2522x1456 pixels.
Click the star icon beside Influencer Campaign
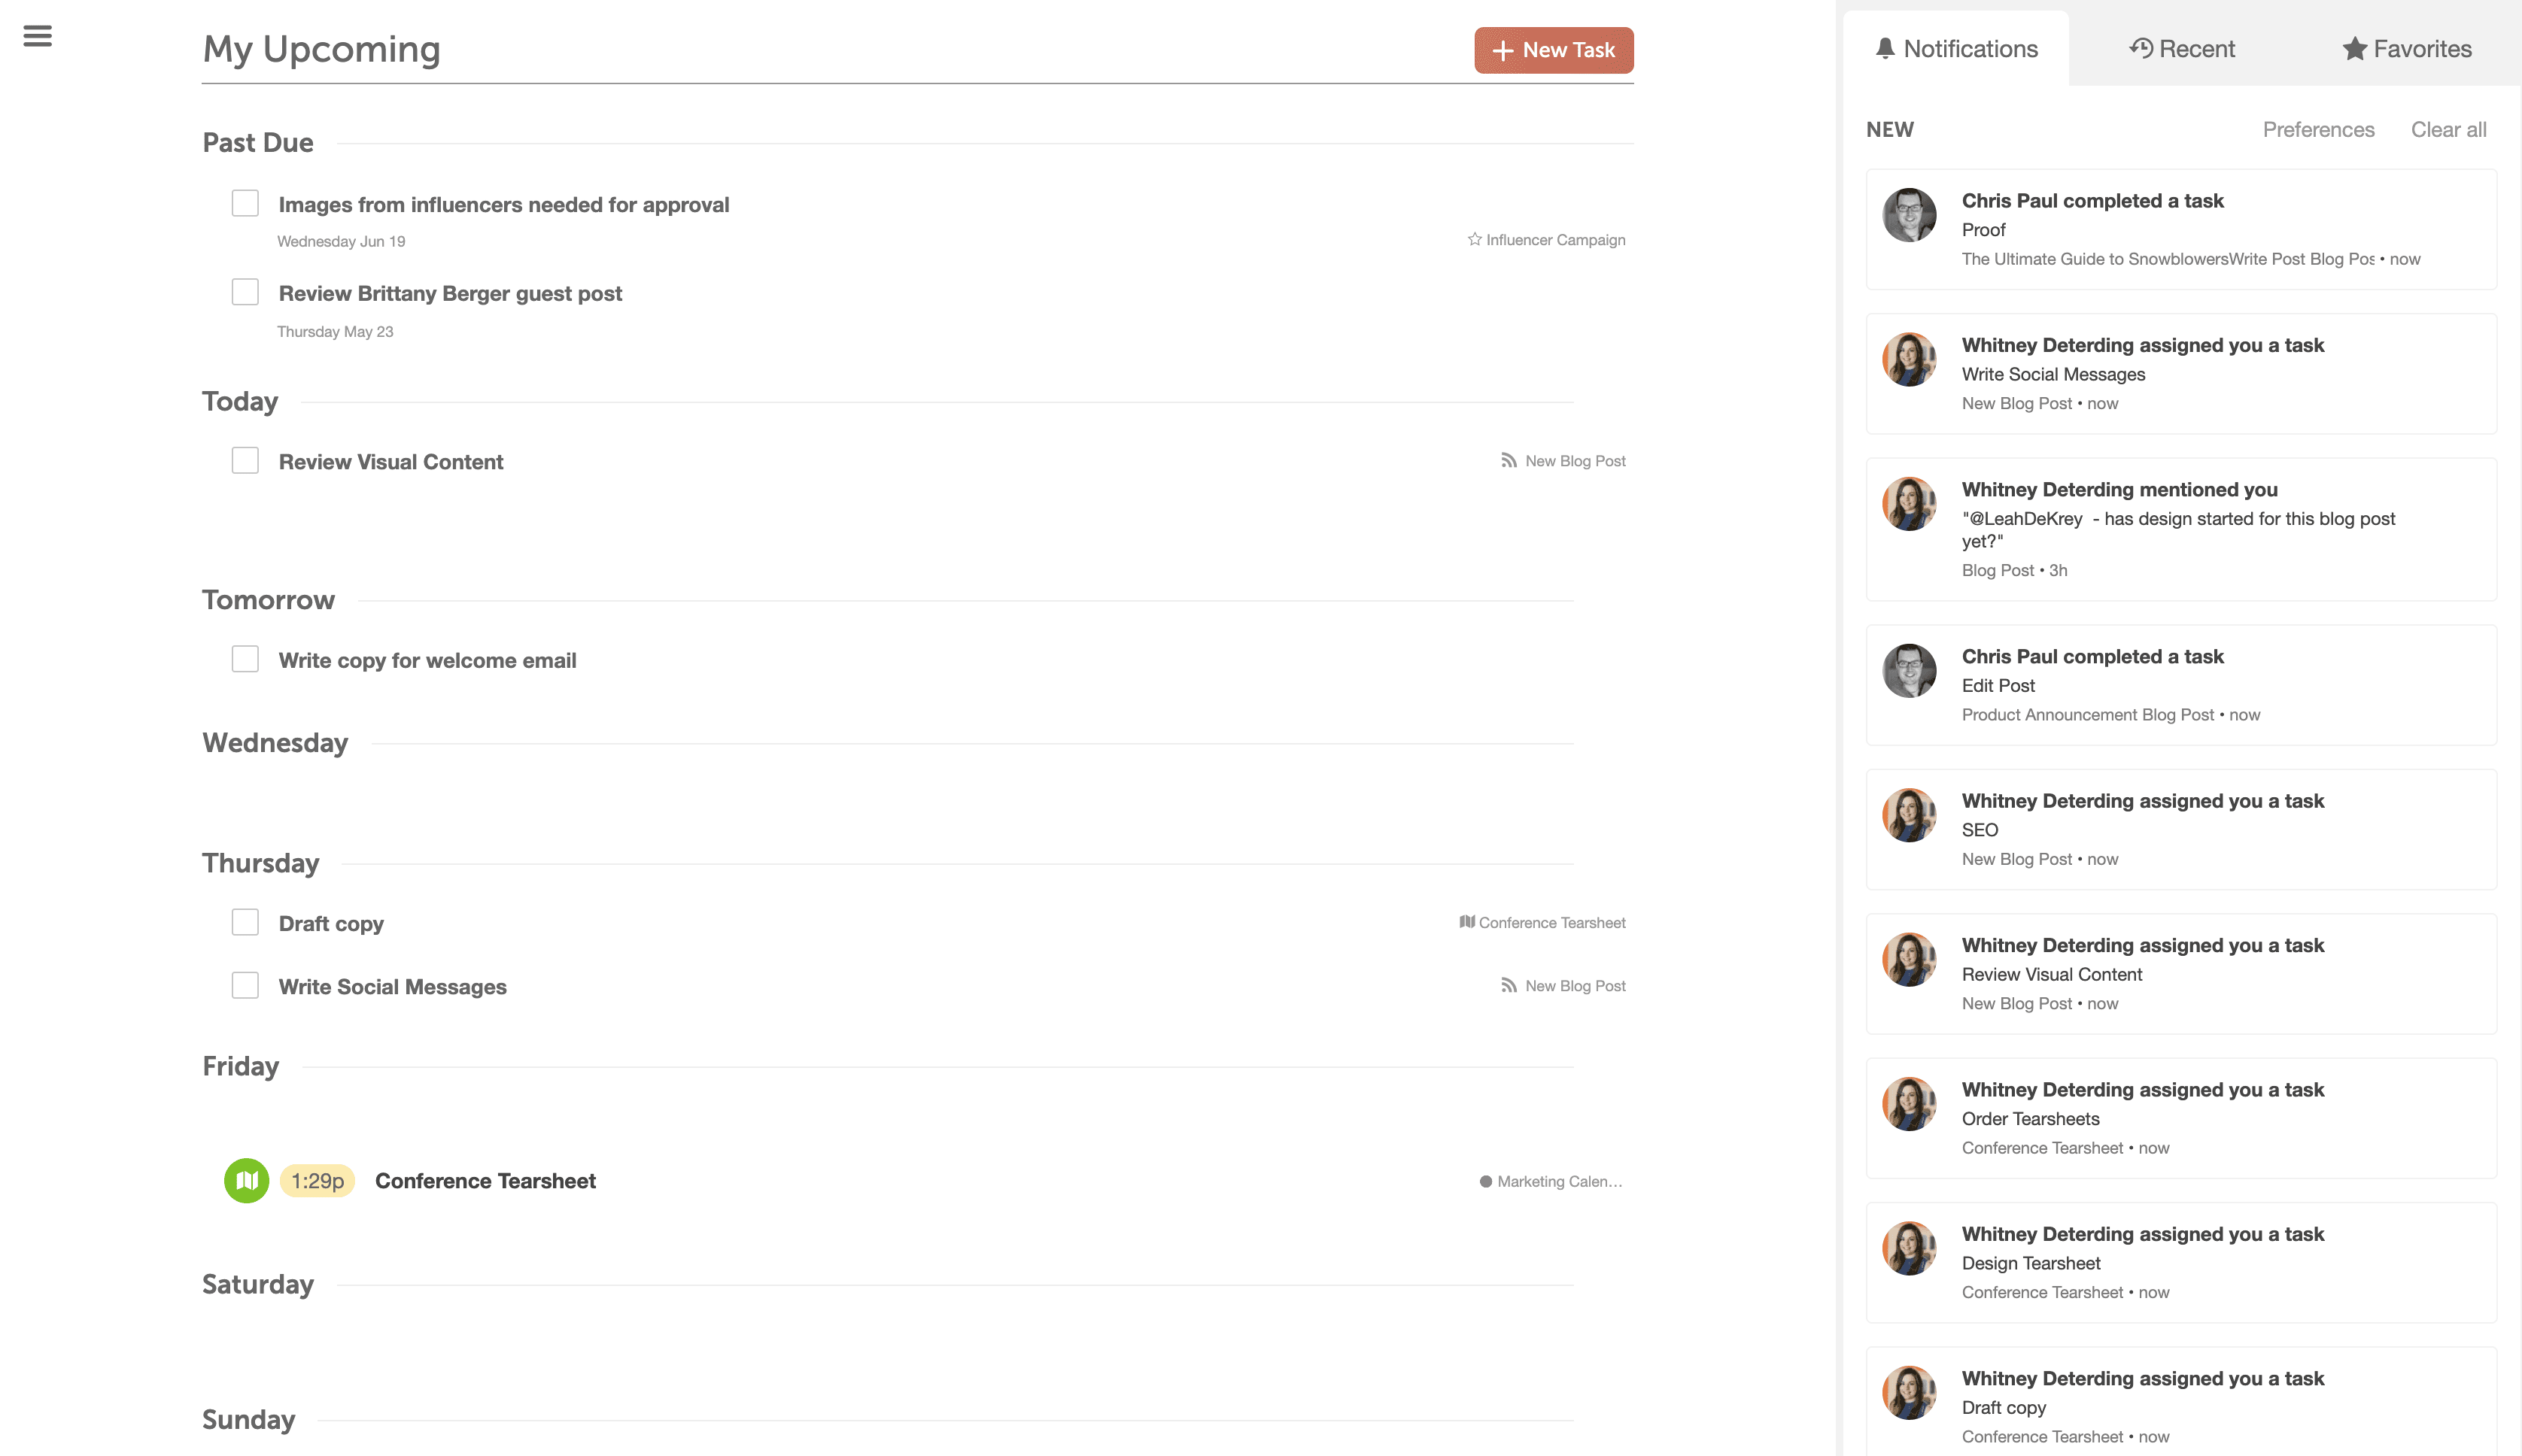coord(1474,239)
